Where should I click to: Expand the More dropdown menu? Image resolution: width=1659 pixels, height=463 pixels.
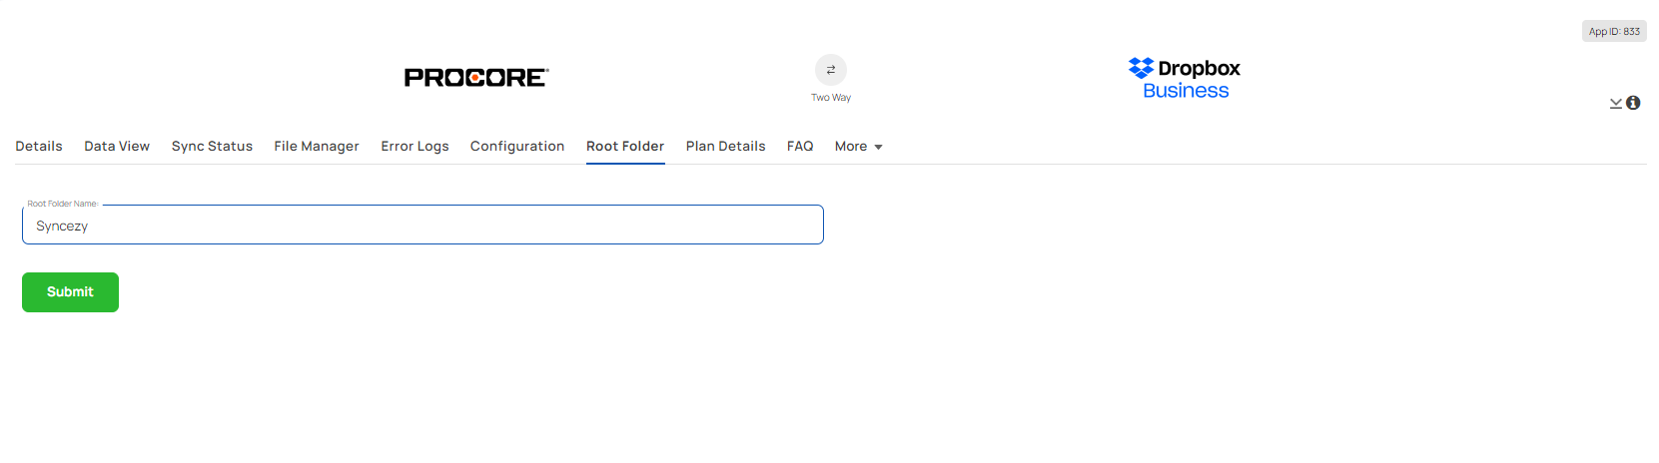tap(858, 147)
